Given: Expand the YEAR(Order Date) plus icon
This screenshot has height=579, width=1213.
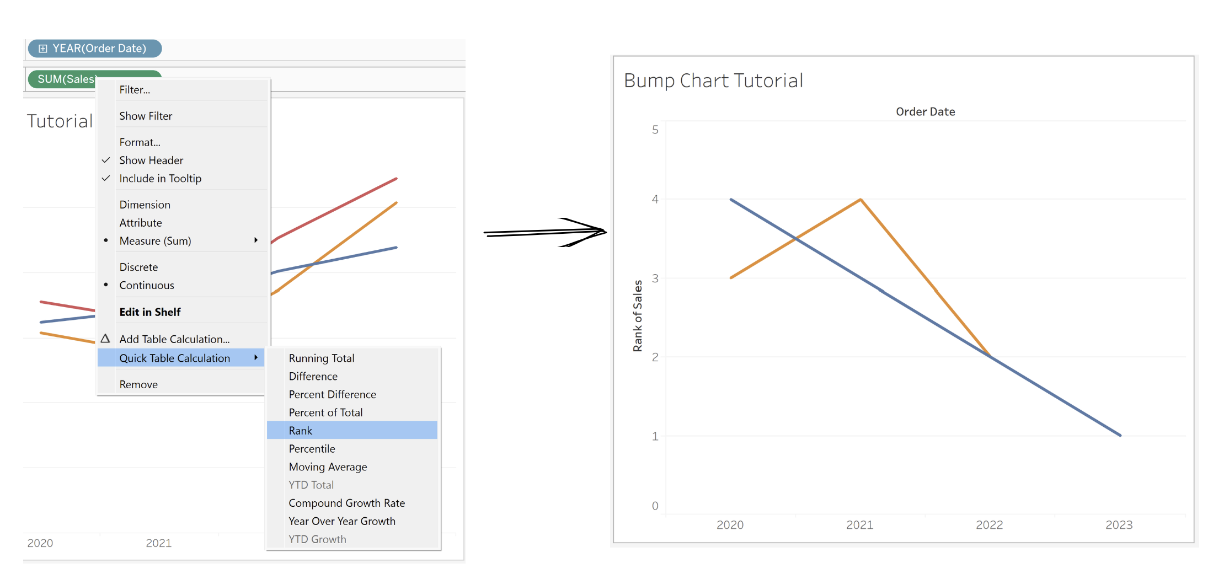Looking at the screenshot, I should pyautogui.click(x=42, y=49).
